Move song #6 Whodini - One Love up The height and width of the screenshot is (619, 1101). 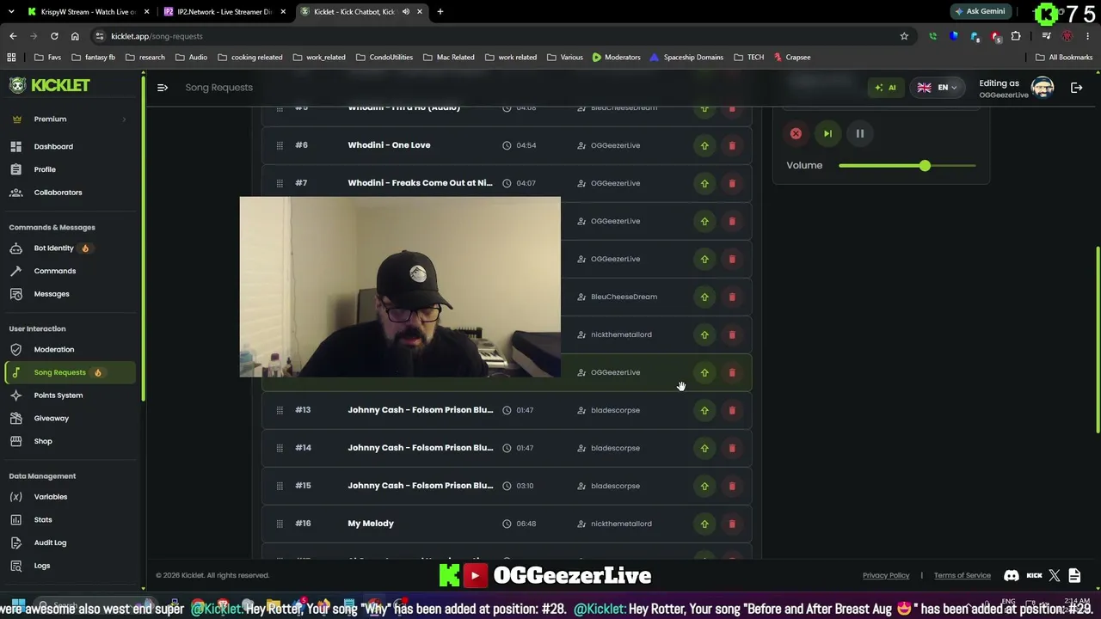pos(704,145)
